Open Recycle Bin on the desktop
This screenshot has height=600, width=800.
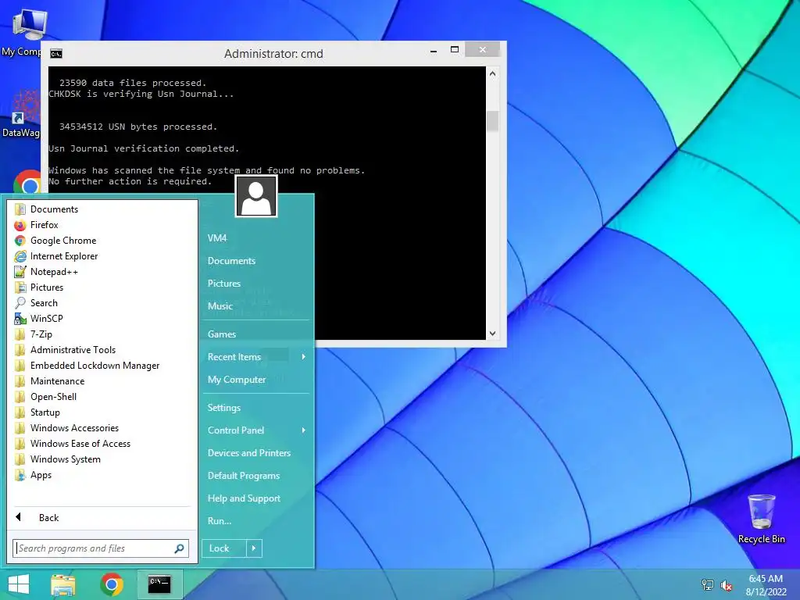click(761, 519)
